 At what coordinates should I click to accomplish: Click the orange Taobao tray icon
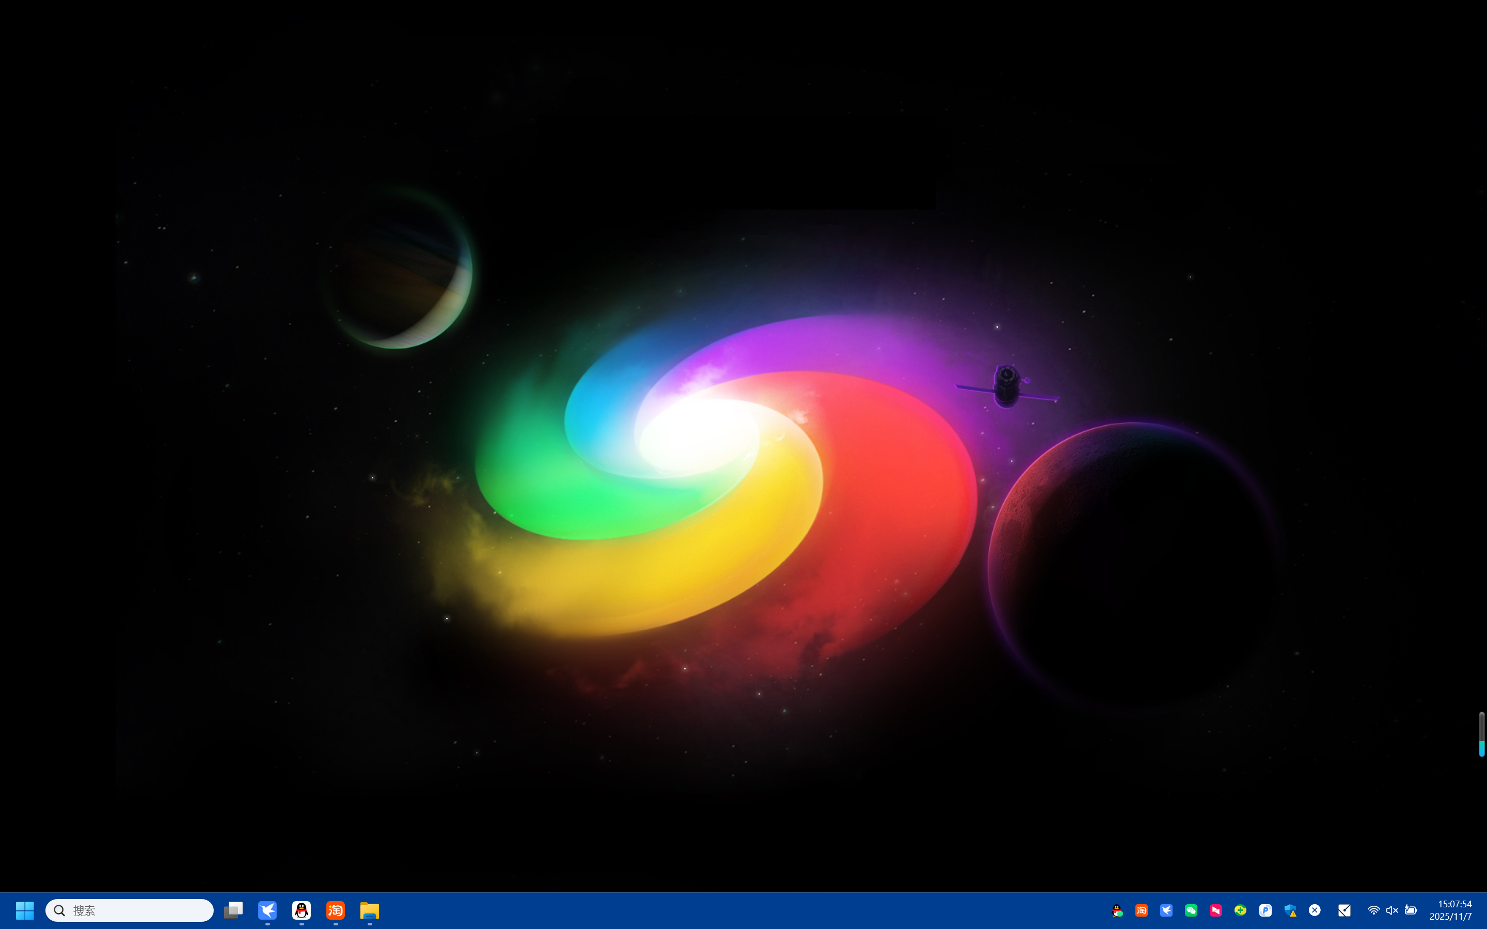click(1142, 910)
